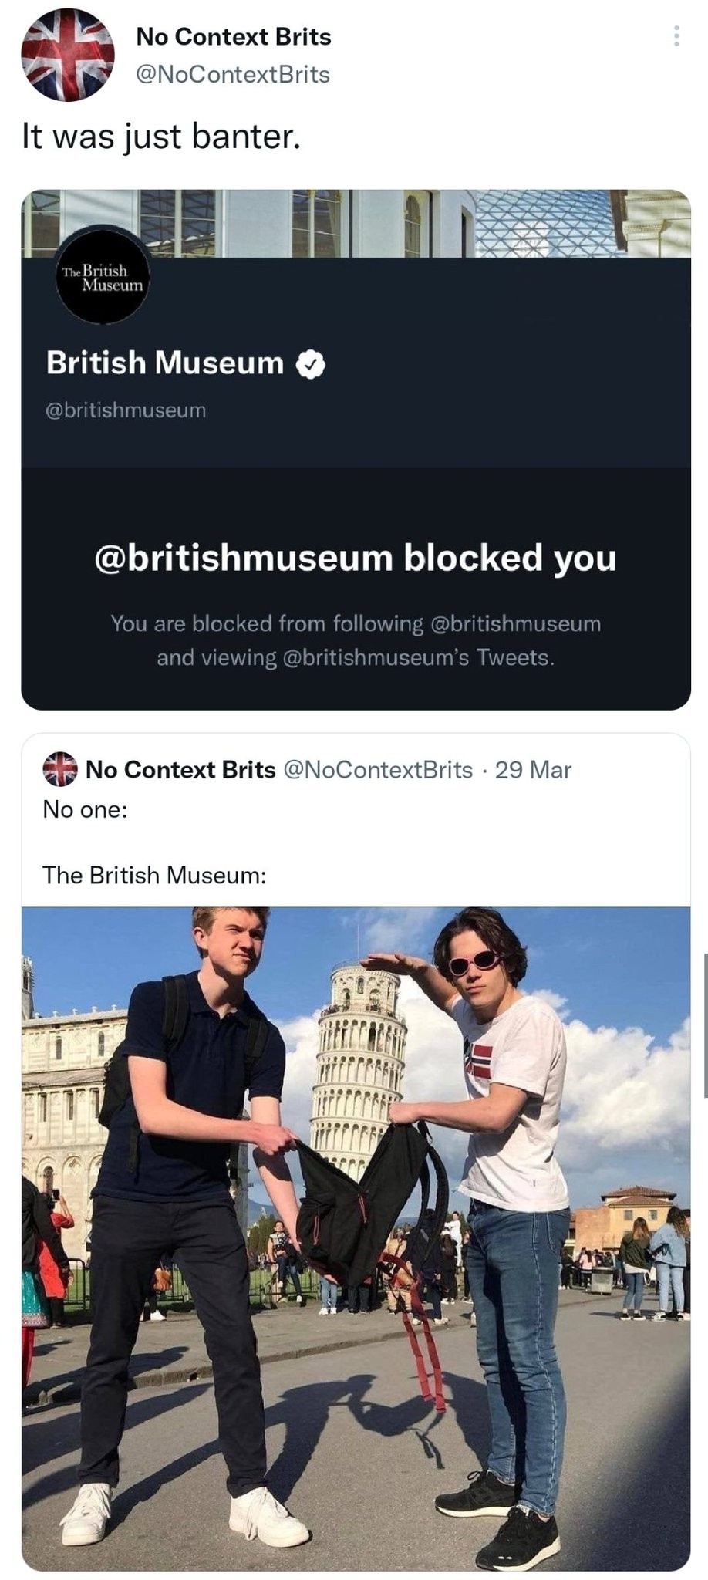
Task: Open the three-dot more options menu
Action: [676, 36]
